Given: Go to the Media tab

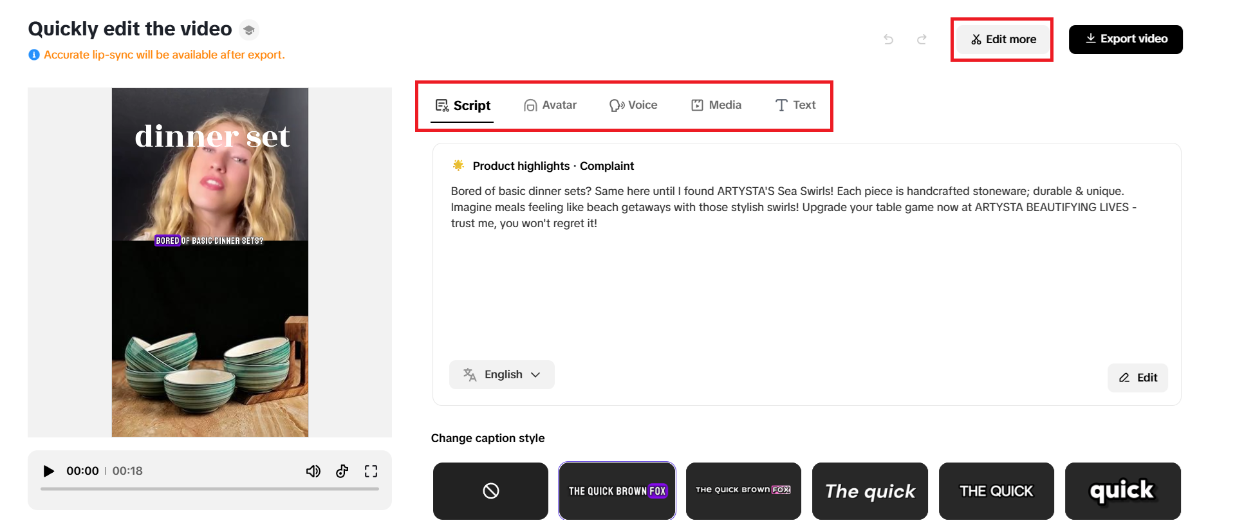Looking at the screenshot, I should point(716,106).
